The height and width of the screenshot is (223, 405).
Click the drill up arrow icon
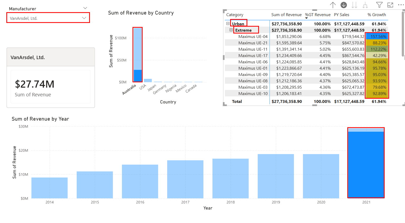coord(333,5)
